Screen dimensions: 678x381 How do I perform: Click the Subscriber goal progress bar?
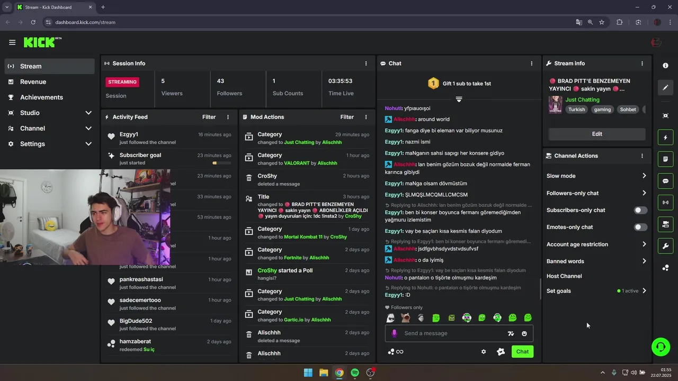tap(222, 163)
